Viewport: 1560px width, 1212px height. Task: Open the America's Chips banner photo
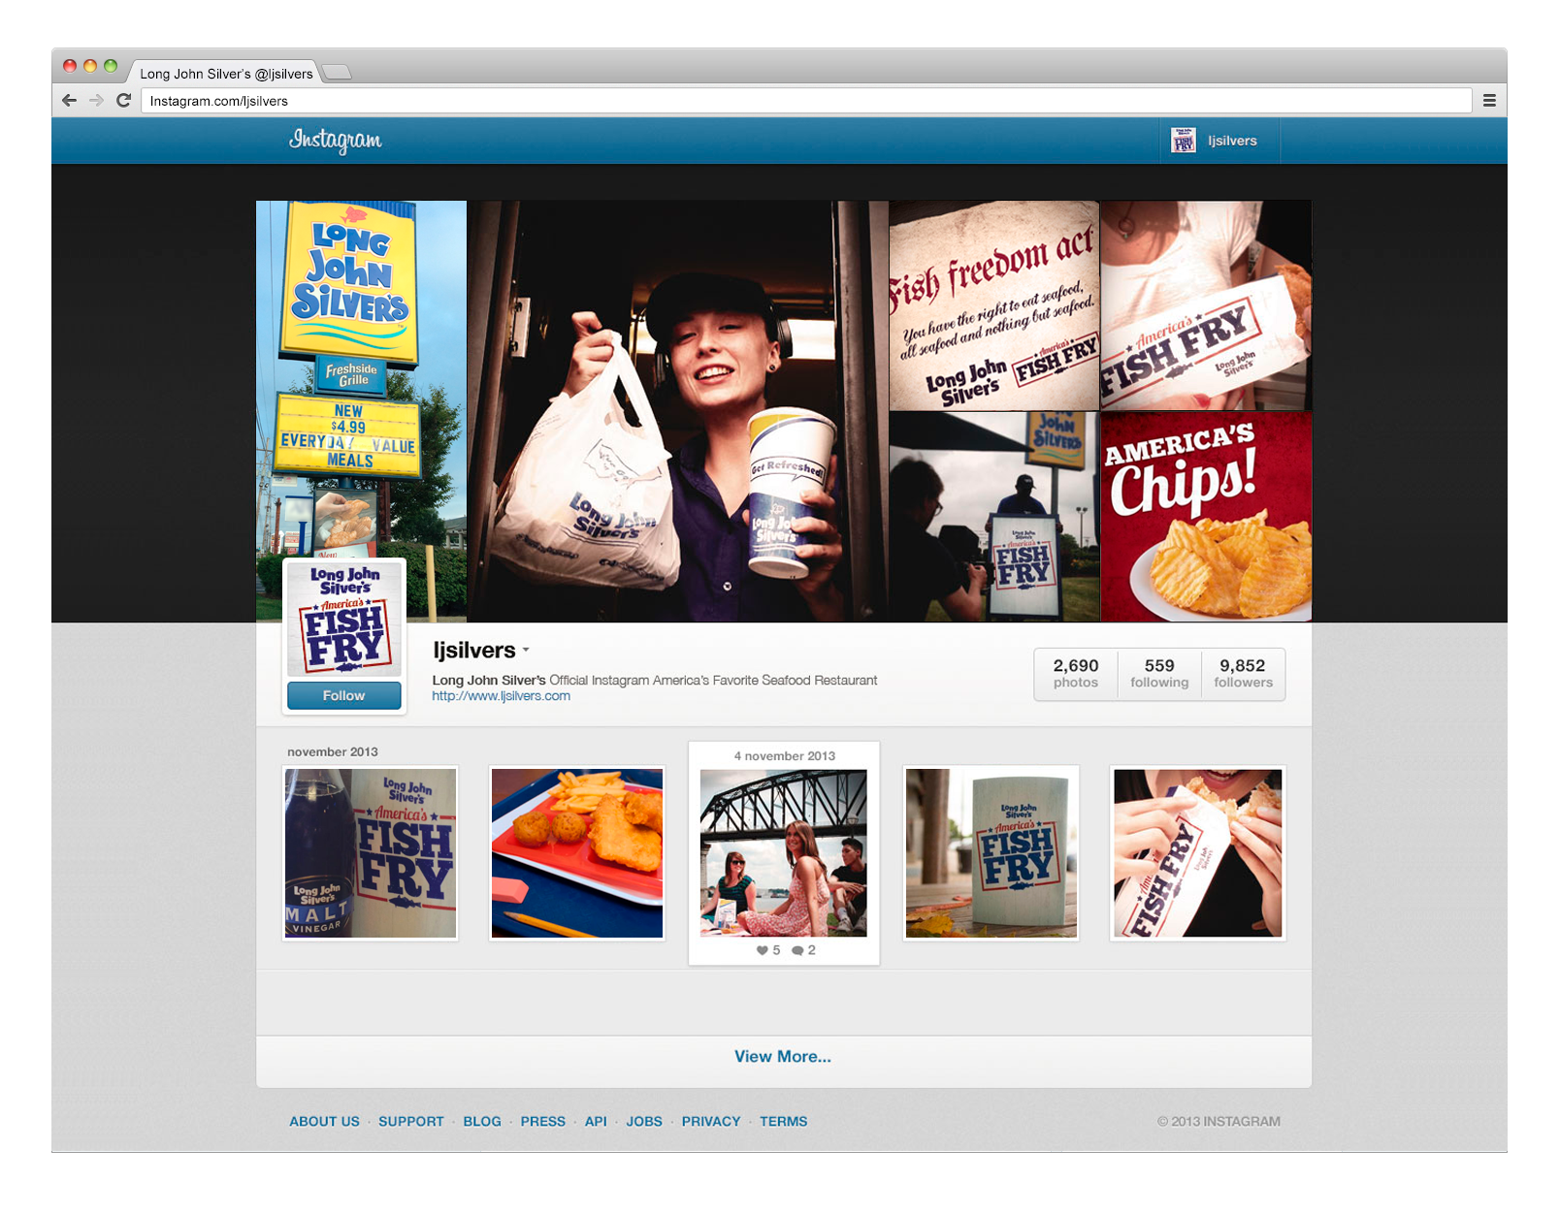tap(1206, 517)
